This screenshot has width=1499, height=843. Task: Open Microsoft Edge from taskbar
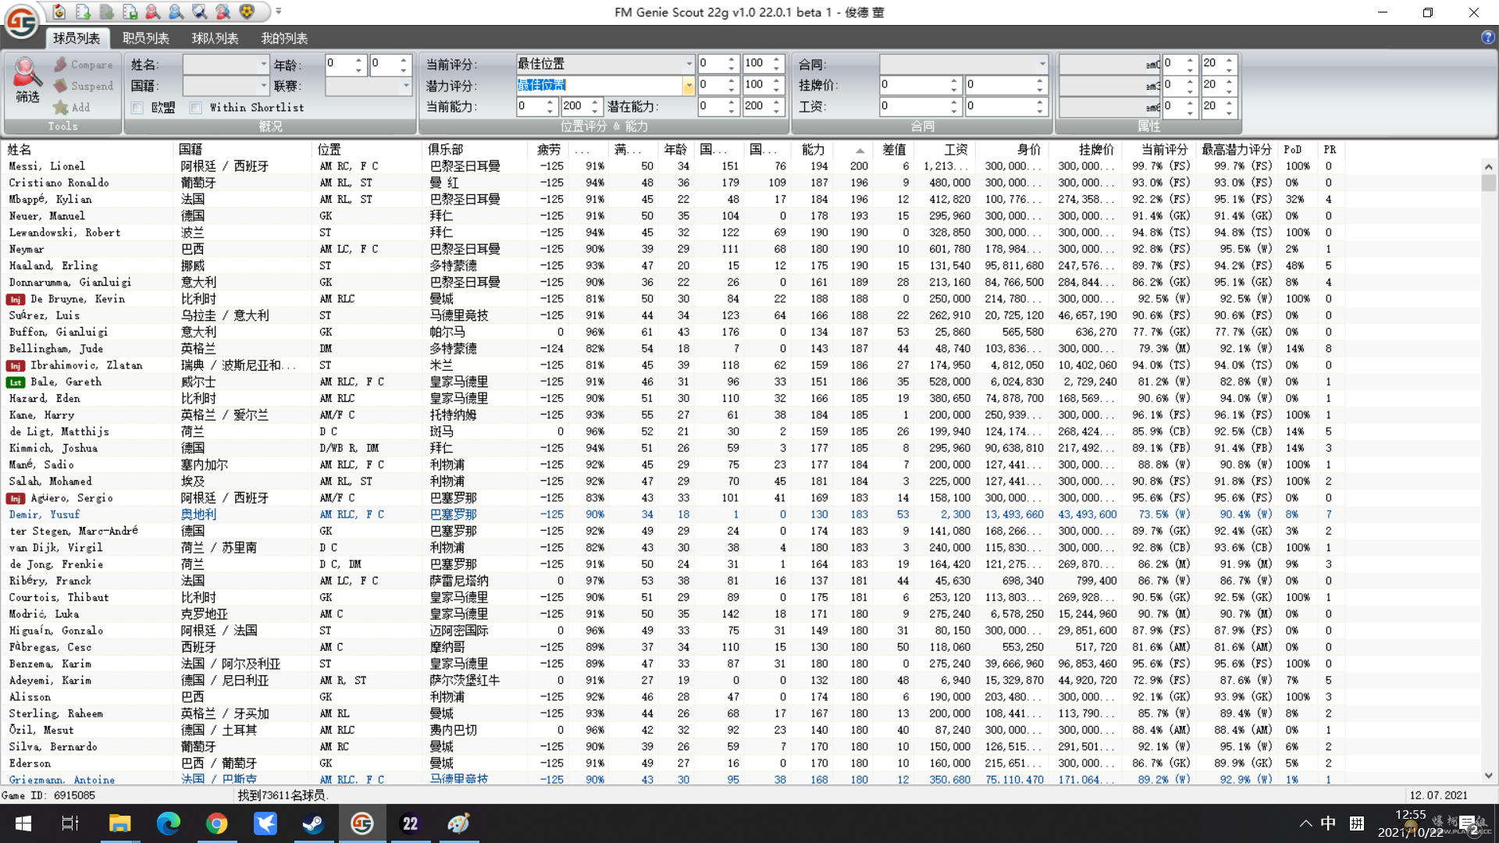pos(168,823)
